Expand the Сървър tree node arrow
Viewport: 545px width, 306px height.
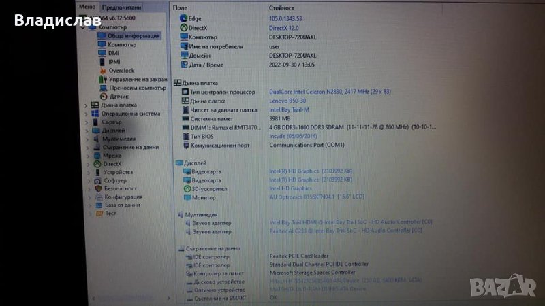[86, 122]
